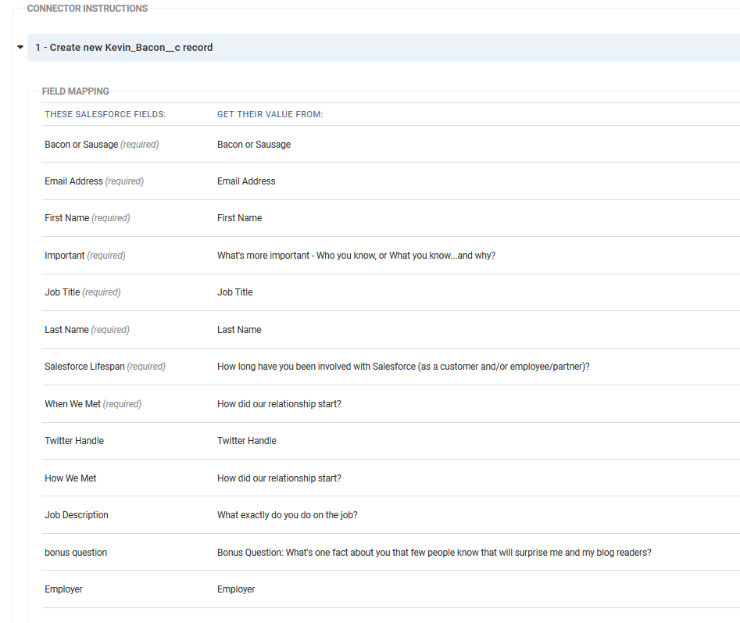This screenshot has height=623, width=740.
Task: Select the 'How long have you been involved' question
Action: [x=403, y=367]
